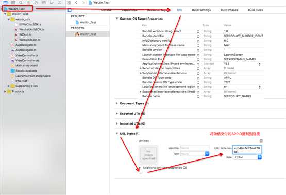Go forward with the right chevron
286x195 pixels.
point(83,3)
